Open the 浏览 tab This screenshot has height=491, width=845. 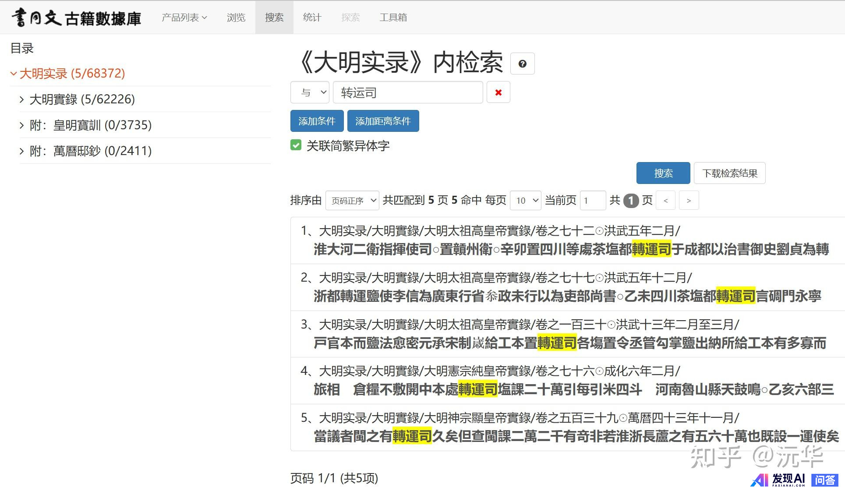(x=236, y=18)
